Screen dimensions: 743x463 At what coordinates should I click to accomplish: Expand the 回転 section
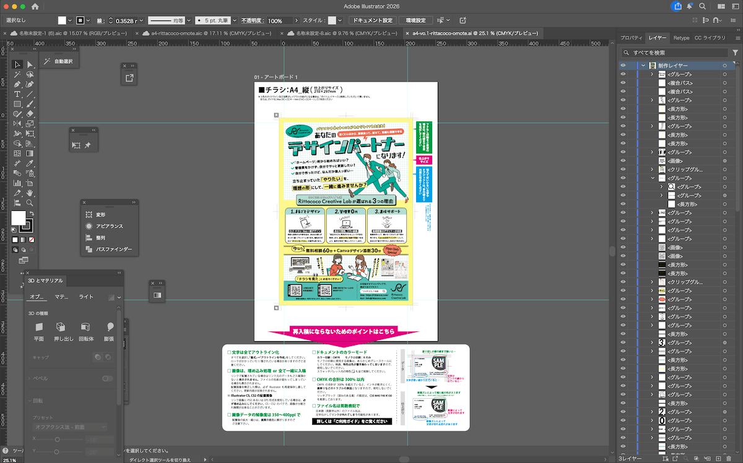click(29, 401)
